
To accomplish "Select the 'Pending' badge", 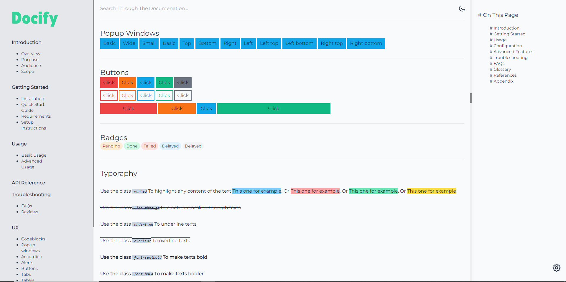I will click(x=111, y=146).
